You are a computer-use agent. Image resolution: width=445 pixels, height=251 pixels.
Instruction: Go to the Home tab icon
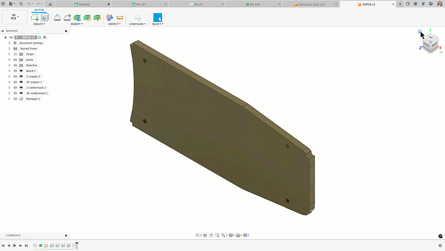50,4
